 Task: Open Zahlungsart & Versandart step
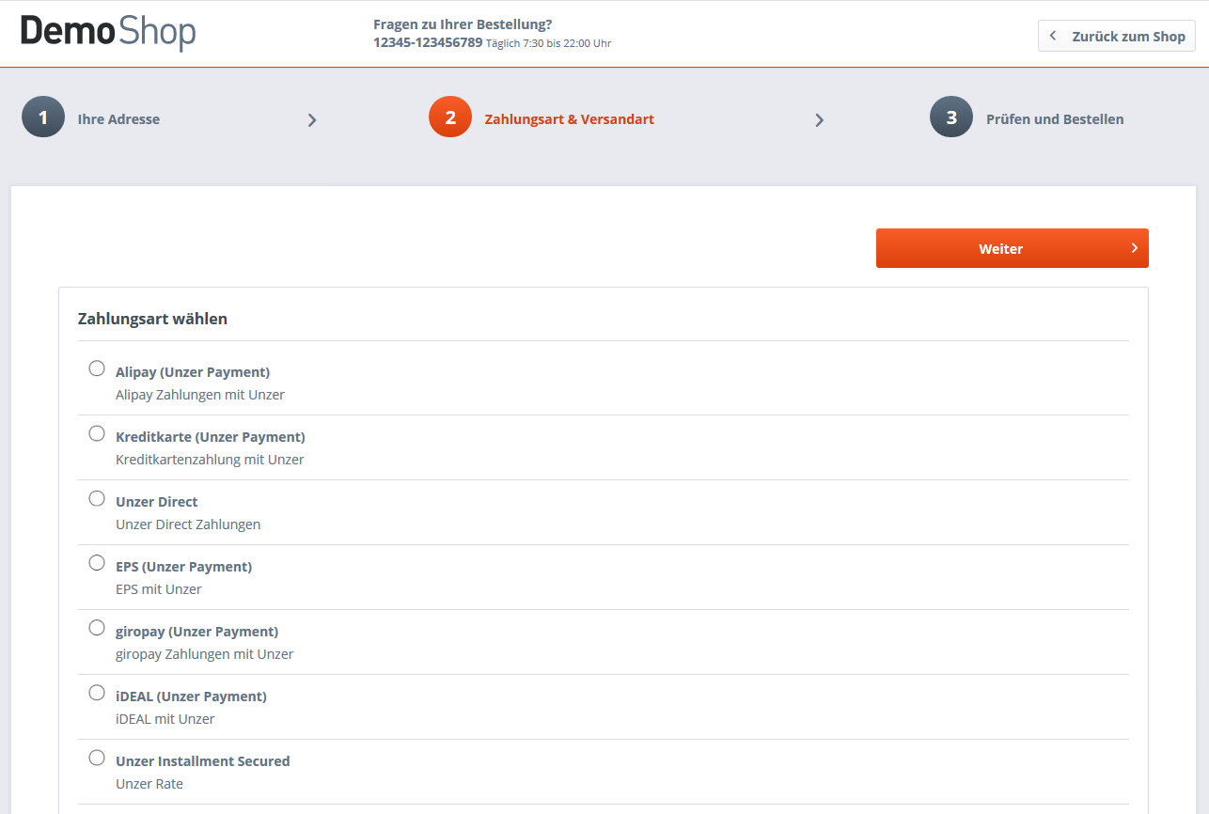[x=570, y=119]
